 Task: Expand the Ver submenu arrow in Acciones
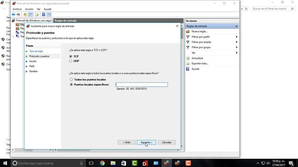pyautogui.click(x=237, y=52)
